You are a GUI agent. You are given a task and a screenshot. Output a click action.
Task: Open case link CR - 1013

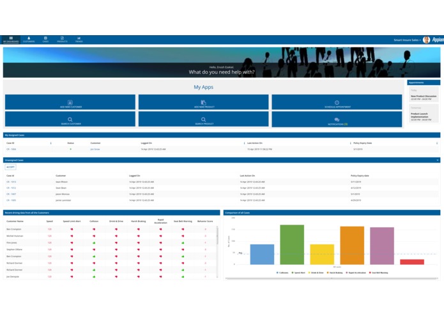[x=11, y=182]
